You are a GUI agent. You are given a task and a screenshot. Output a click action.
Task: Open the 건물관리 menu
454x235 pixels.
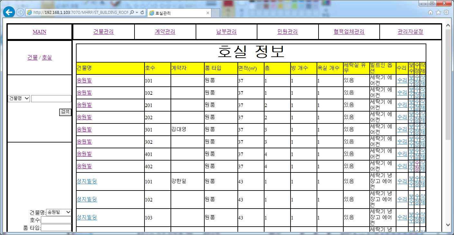(x=104, y=32)
